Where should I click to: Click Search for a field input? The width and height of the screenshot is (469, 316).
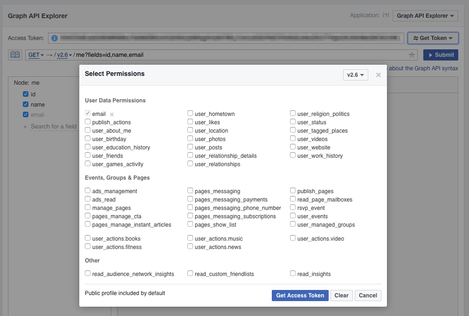[54, 127]
